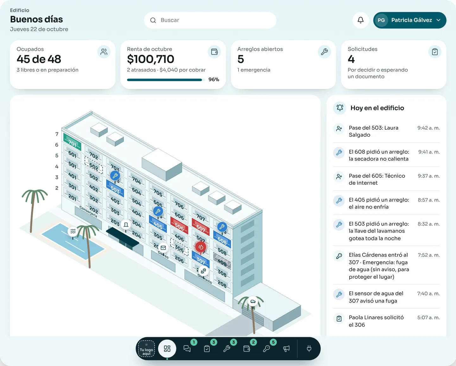This screenshot has height=366, width=456.
Task: Click the clipboard icon beside Paola Linares entry
Action: [x=339, y=318]
